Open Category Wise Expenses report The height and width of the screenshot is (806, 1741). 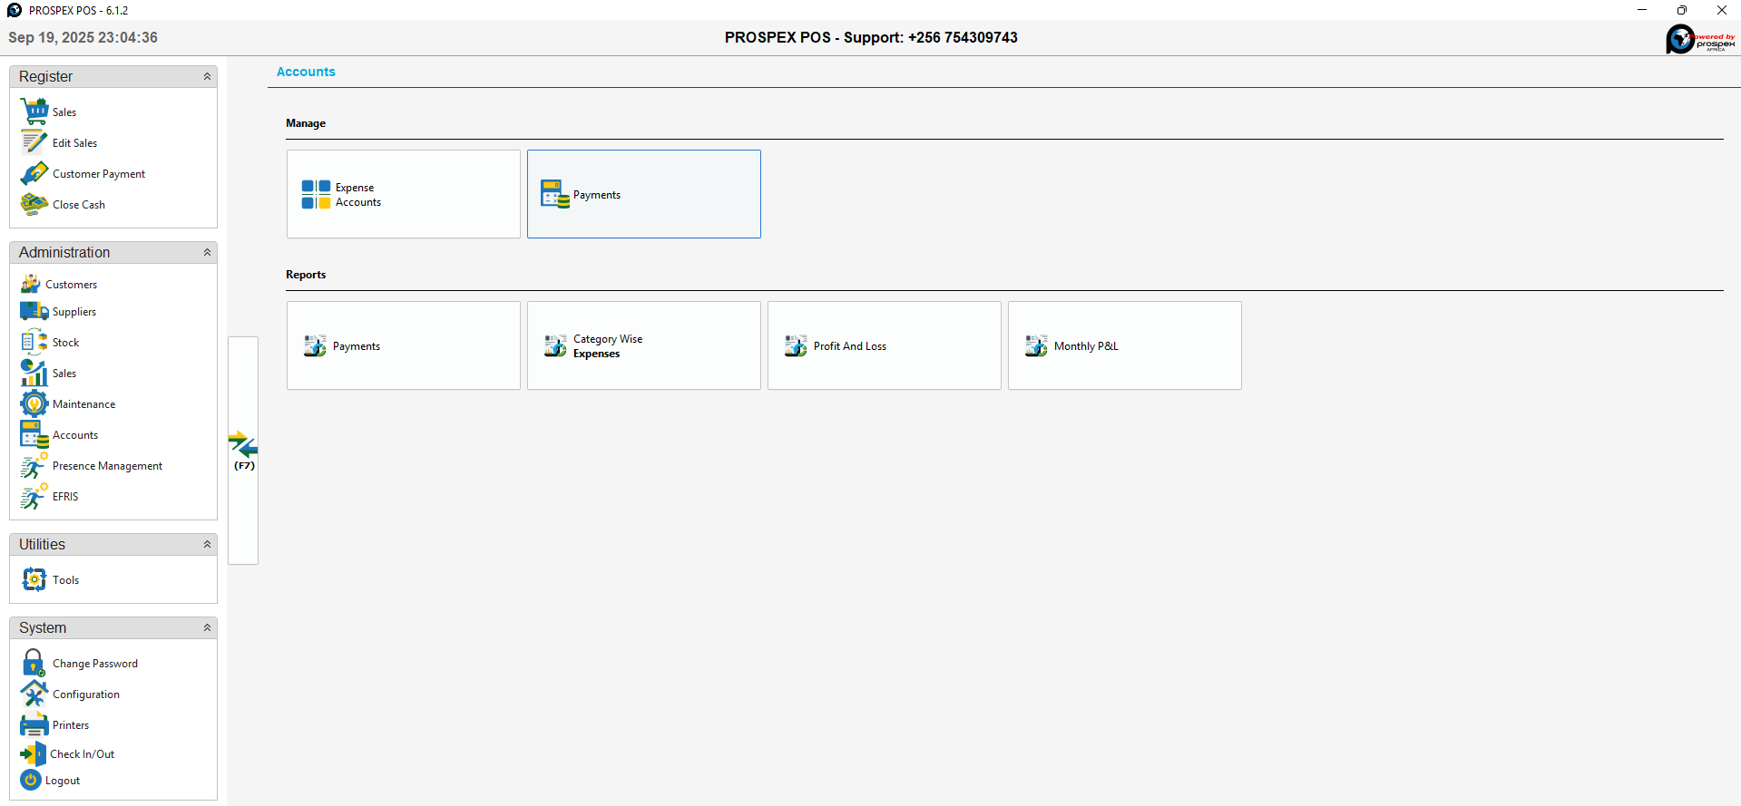[x=643, y=345]
